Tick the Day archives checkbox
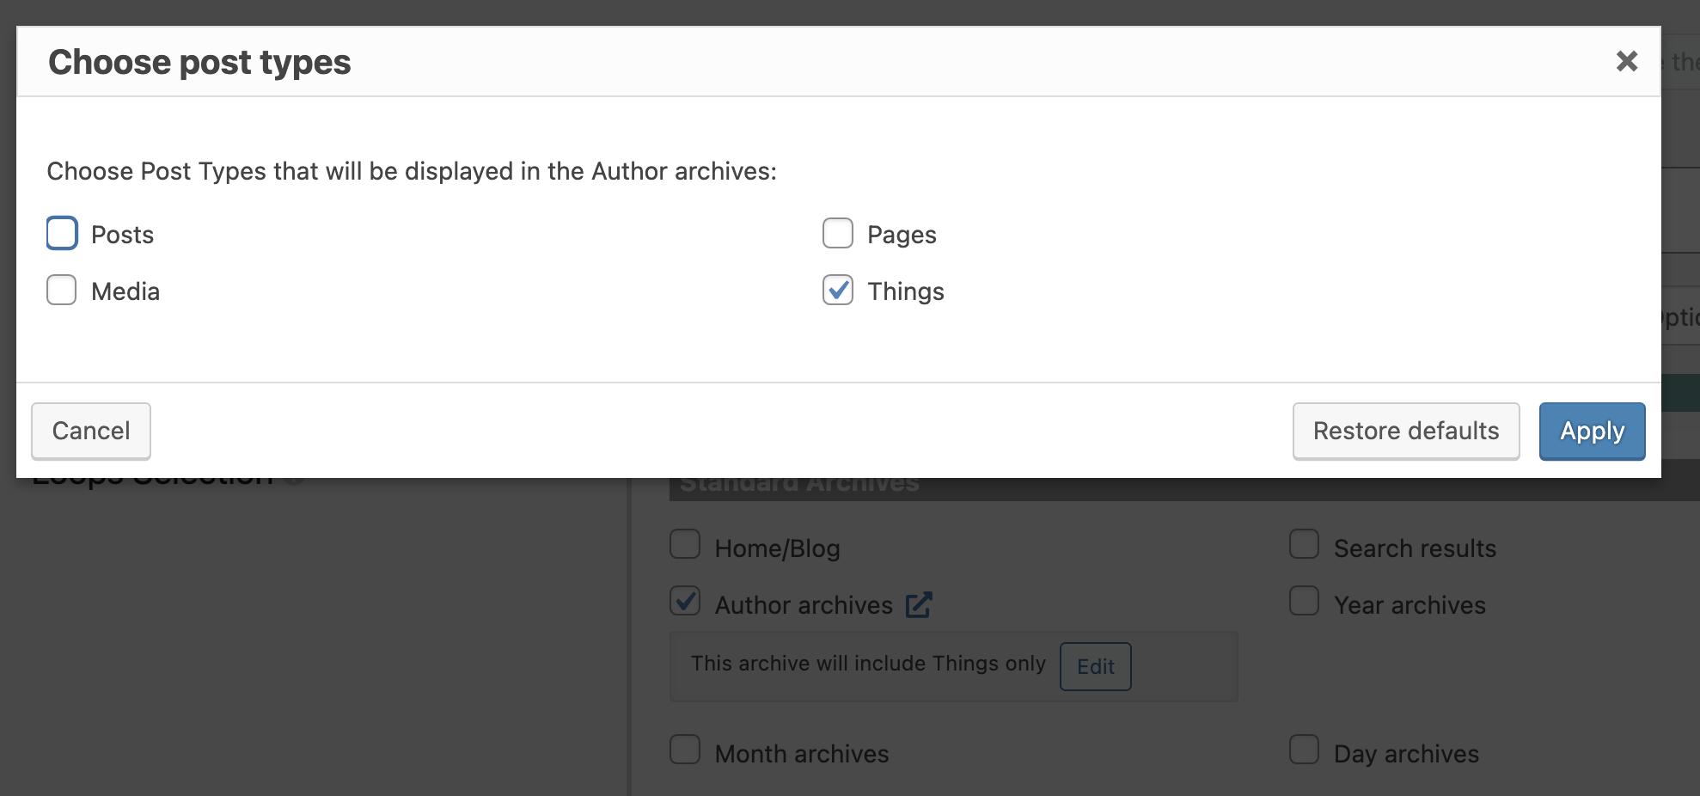Image resolution: width=1700 pixels, height=796 pixels. (1304, 750)
